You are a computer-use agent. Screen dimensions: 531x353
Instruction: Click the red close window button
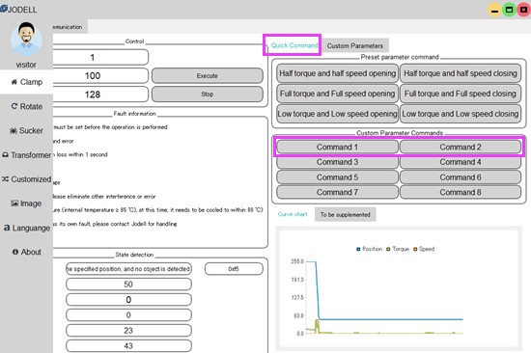(523, 10)
